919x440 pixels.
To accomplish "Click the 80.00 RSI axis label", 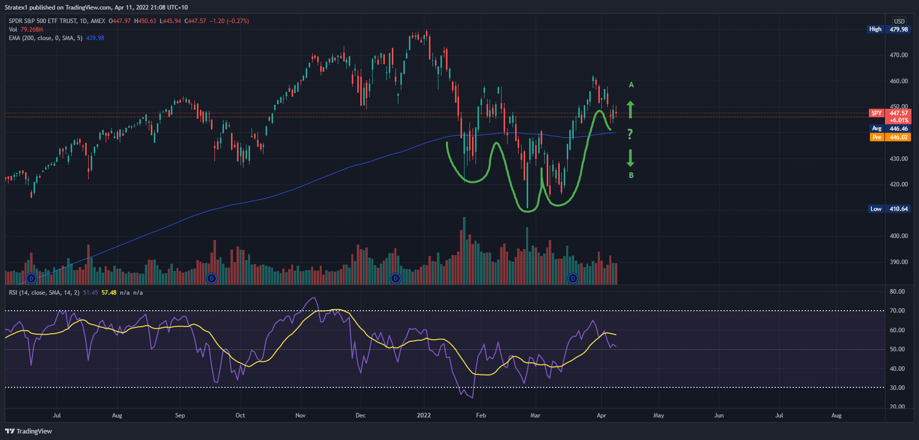I will pyautogui.click(x=897, y=292).
